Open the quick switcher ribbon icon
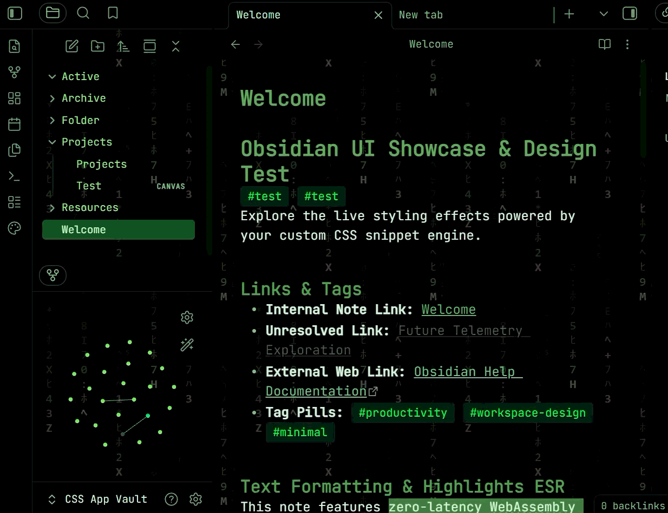The image size is (668, 513). (x=15, y=47)
